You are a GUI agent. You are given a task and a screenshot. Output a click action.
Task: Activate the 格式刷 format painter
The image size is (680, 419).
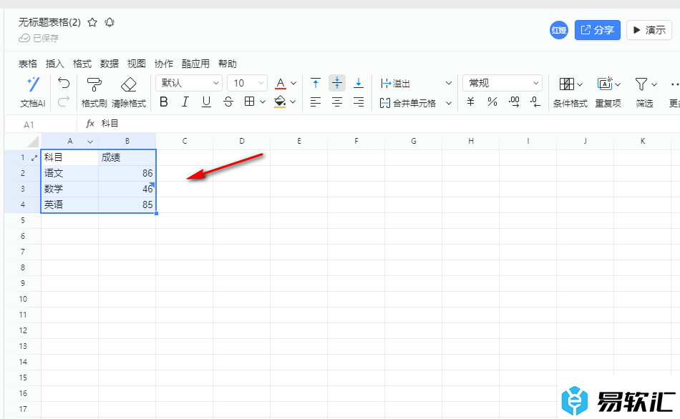point(94,92)
